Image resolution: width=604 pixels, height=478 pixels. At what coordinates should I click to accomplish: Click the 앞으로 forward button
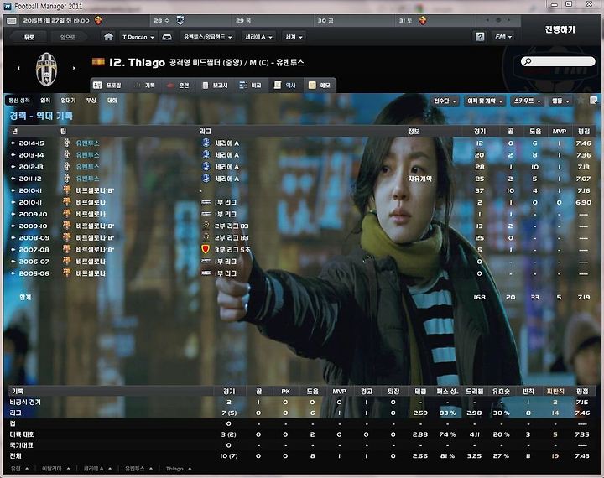(68, 37)
